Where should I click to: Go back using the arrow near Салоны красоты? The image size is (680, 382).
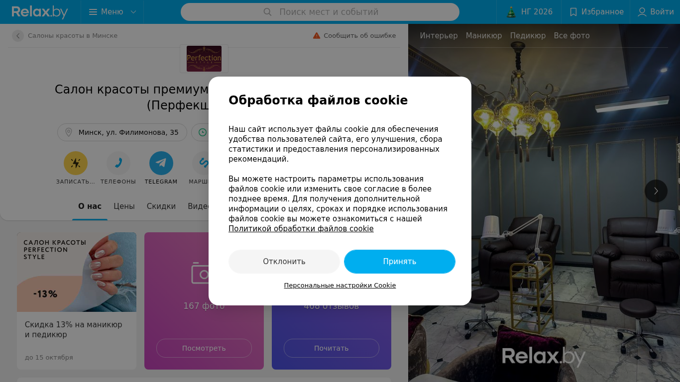[18, 36]
